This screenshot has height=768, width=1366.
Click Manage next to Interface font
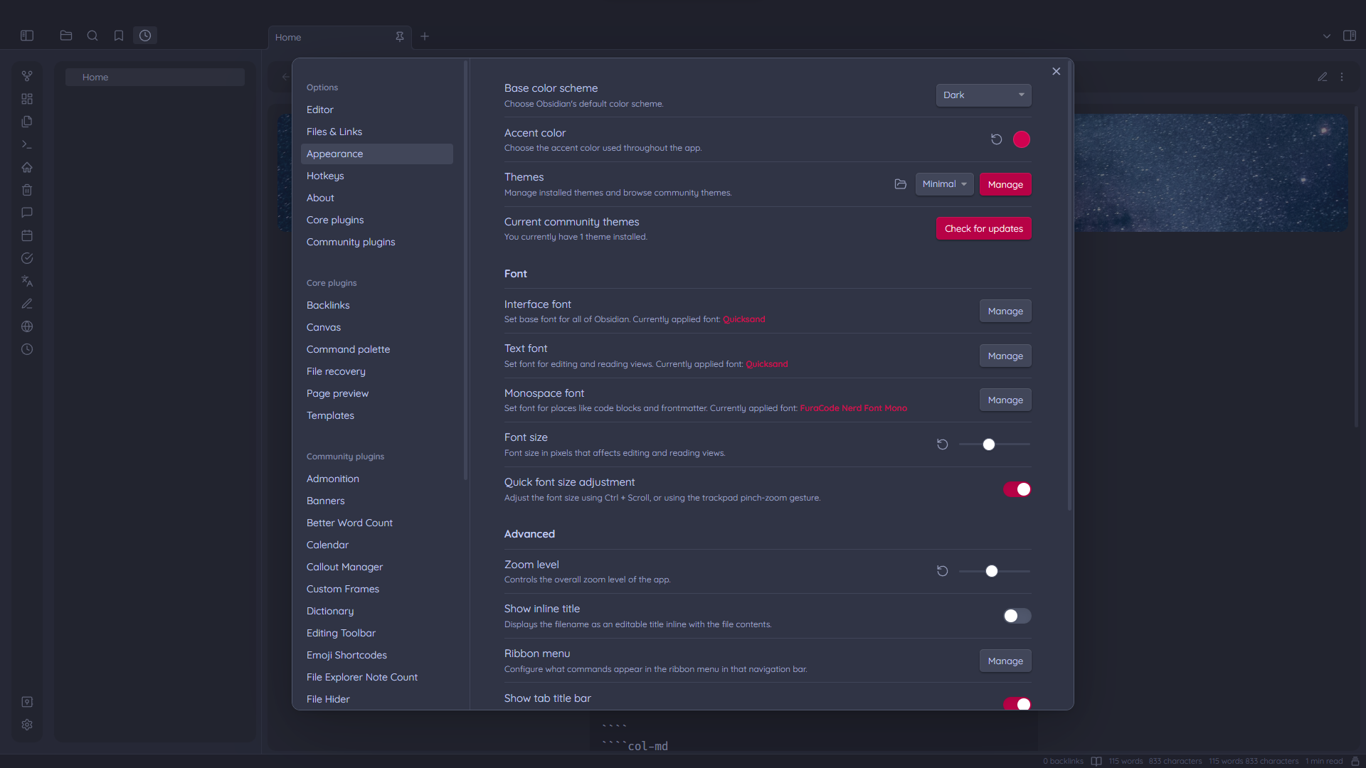point(1005,311)
